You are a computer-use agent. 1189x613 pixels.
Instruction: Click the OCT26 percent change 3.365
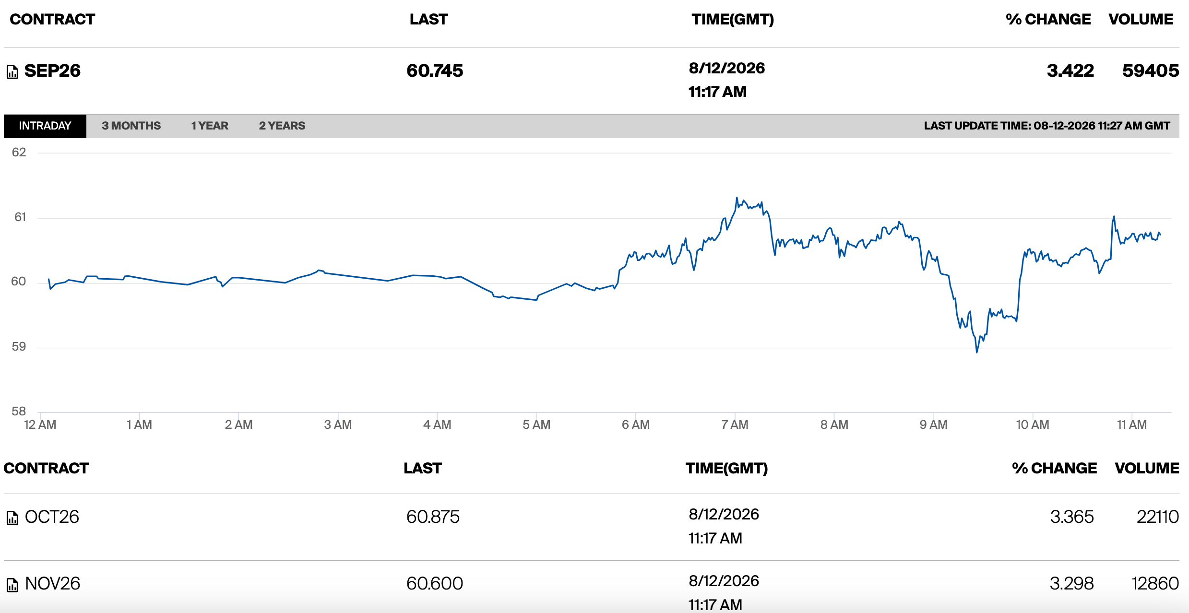pyautogui.click(x=1072, y=517)
